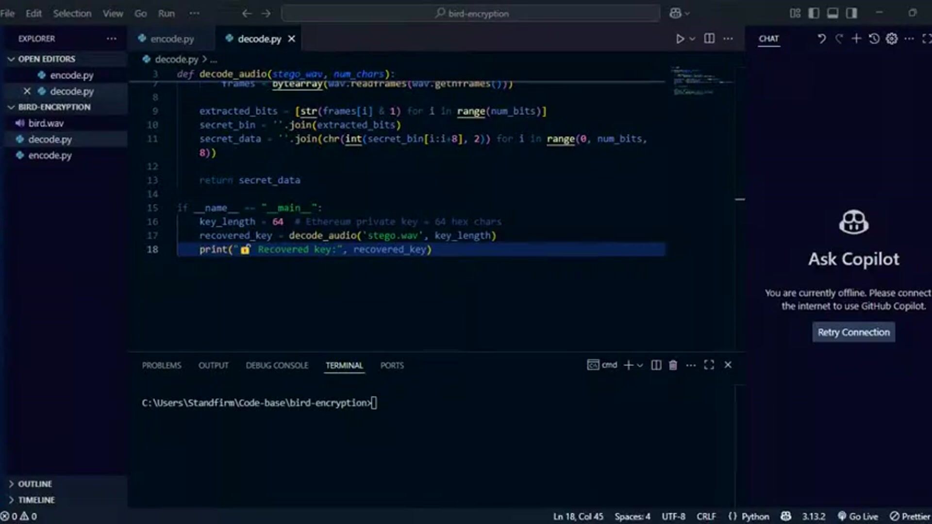Viewport: 932px width, 524px height.
Task: Maximize the terminal panel size
Action: (709, 365)
